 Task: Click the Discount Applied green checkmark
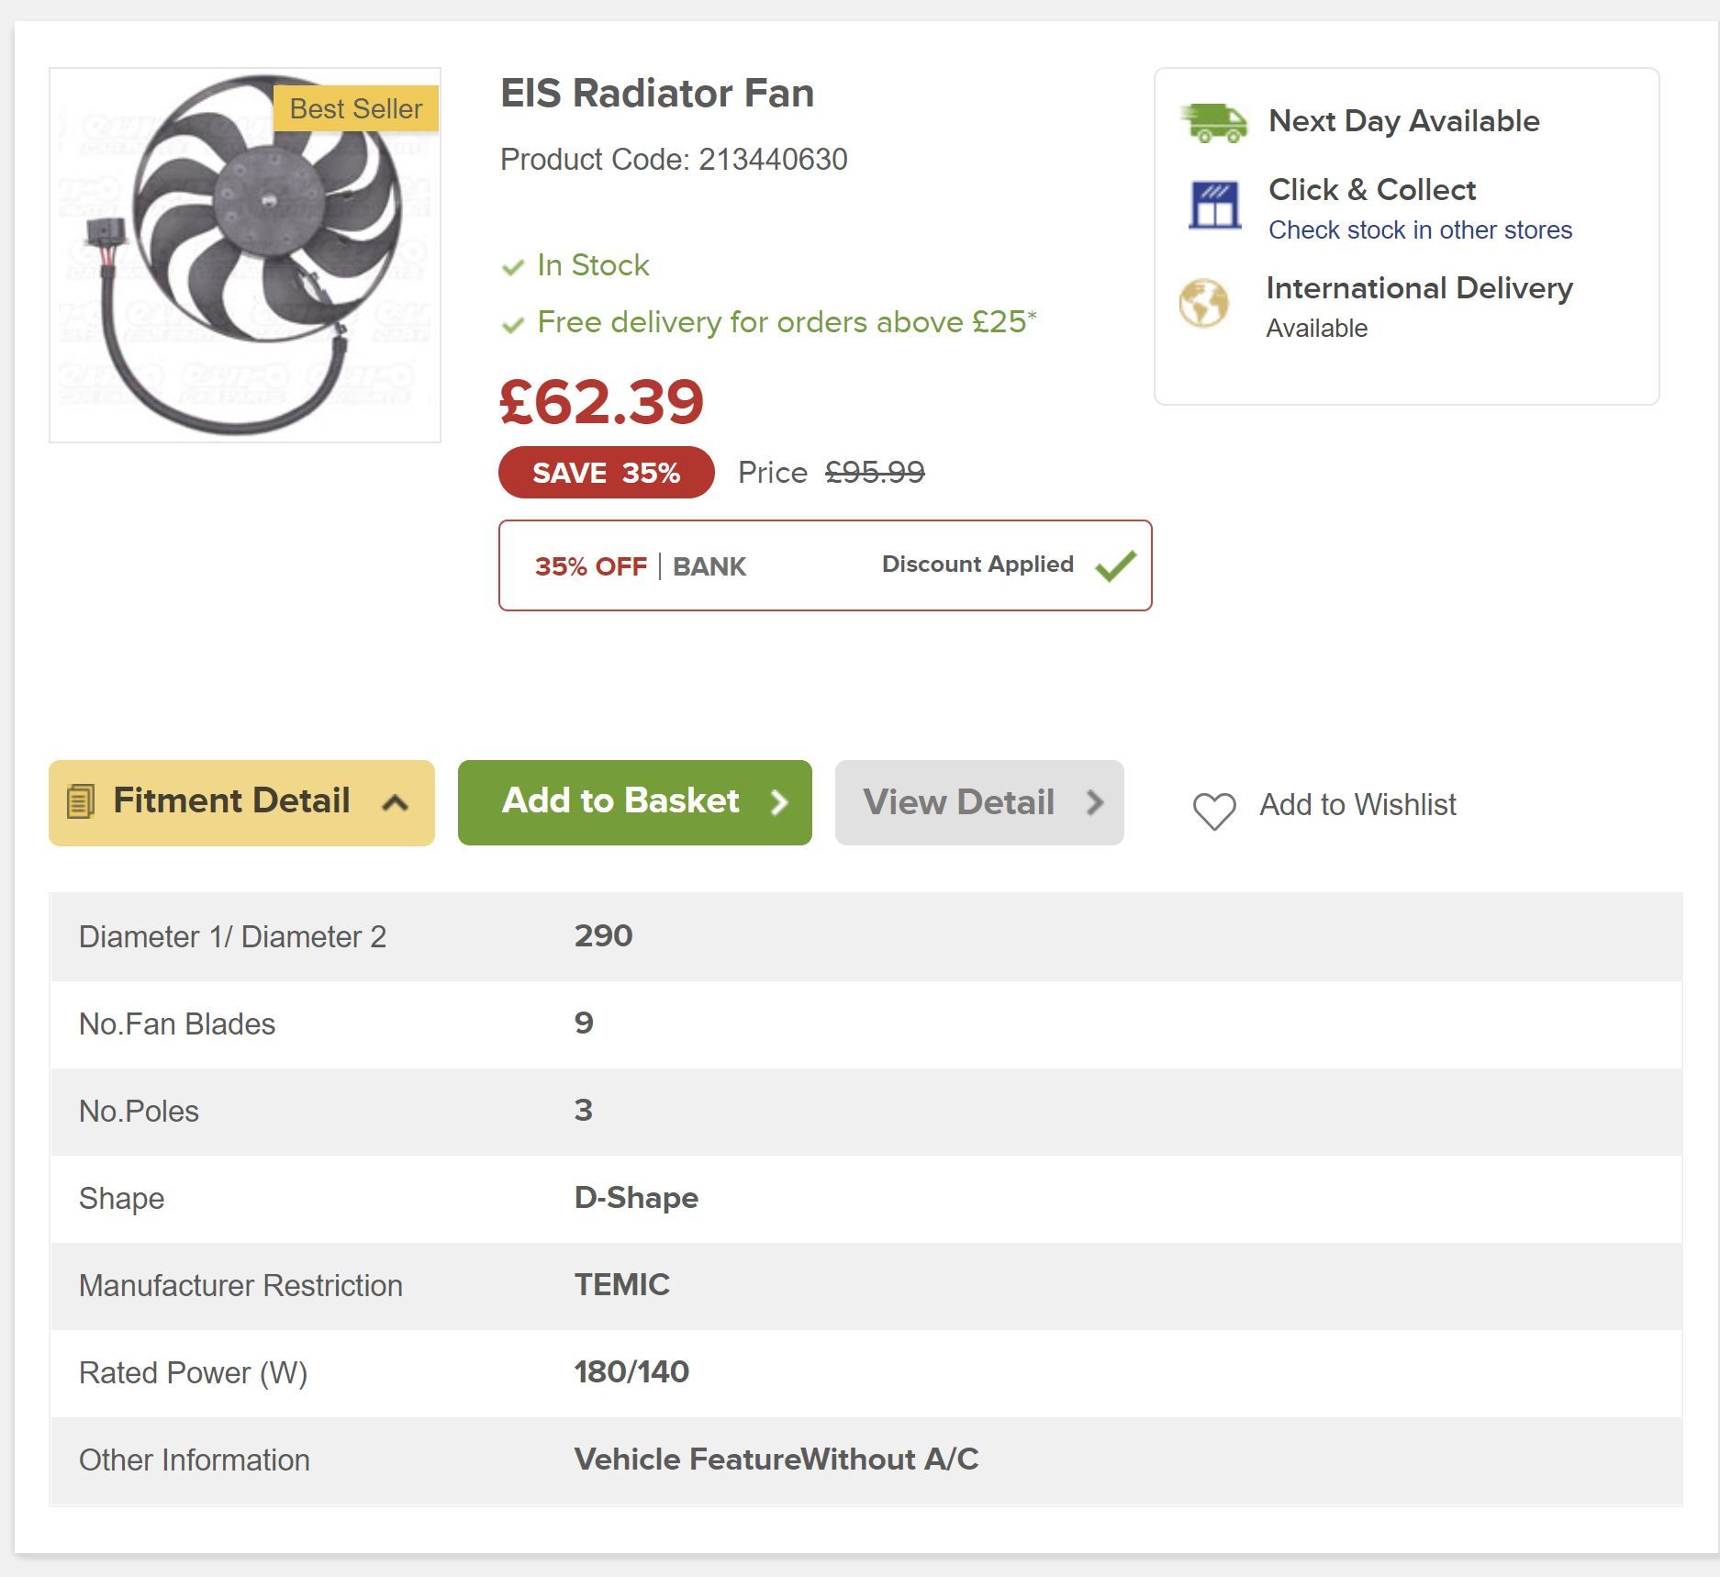point(1115,565)
